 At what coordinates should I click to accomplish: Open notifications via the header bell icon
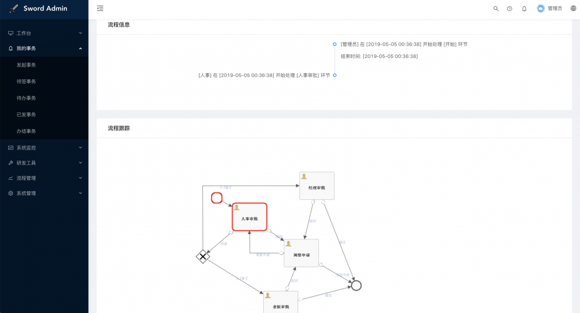click(x=524, y=9)
